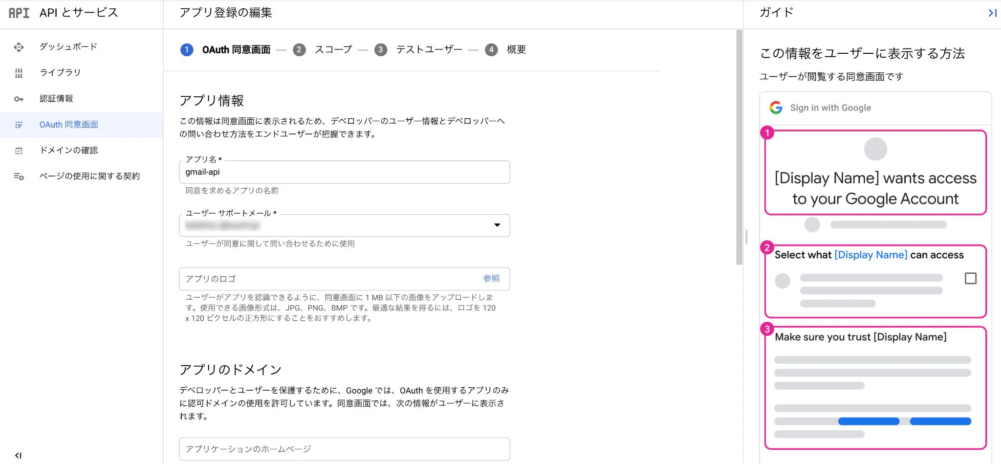
Task: Click the ガイド panel divider handle
Action: point(746,237)
